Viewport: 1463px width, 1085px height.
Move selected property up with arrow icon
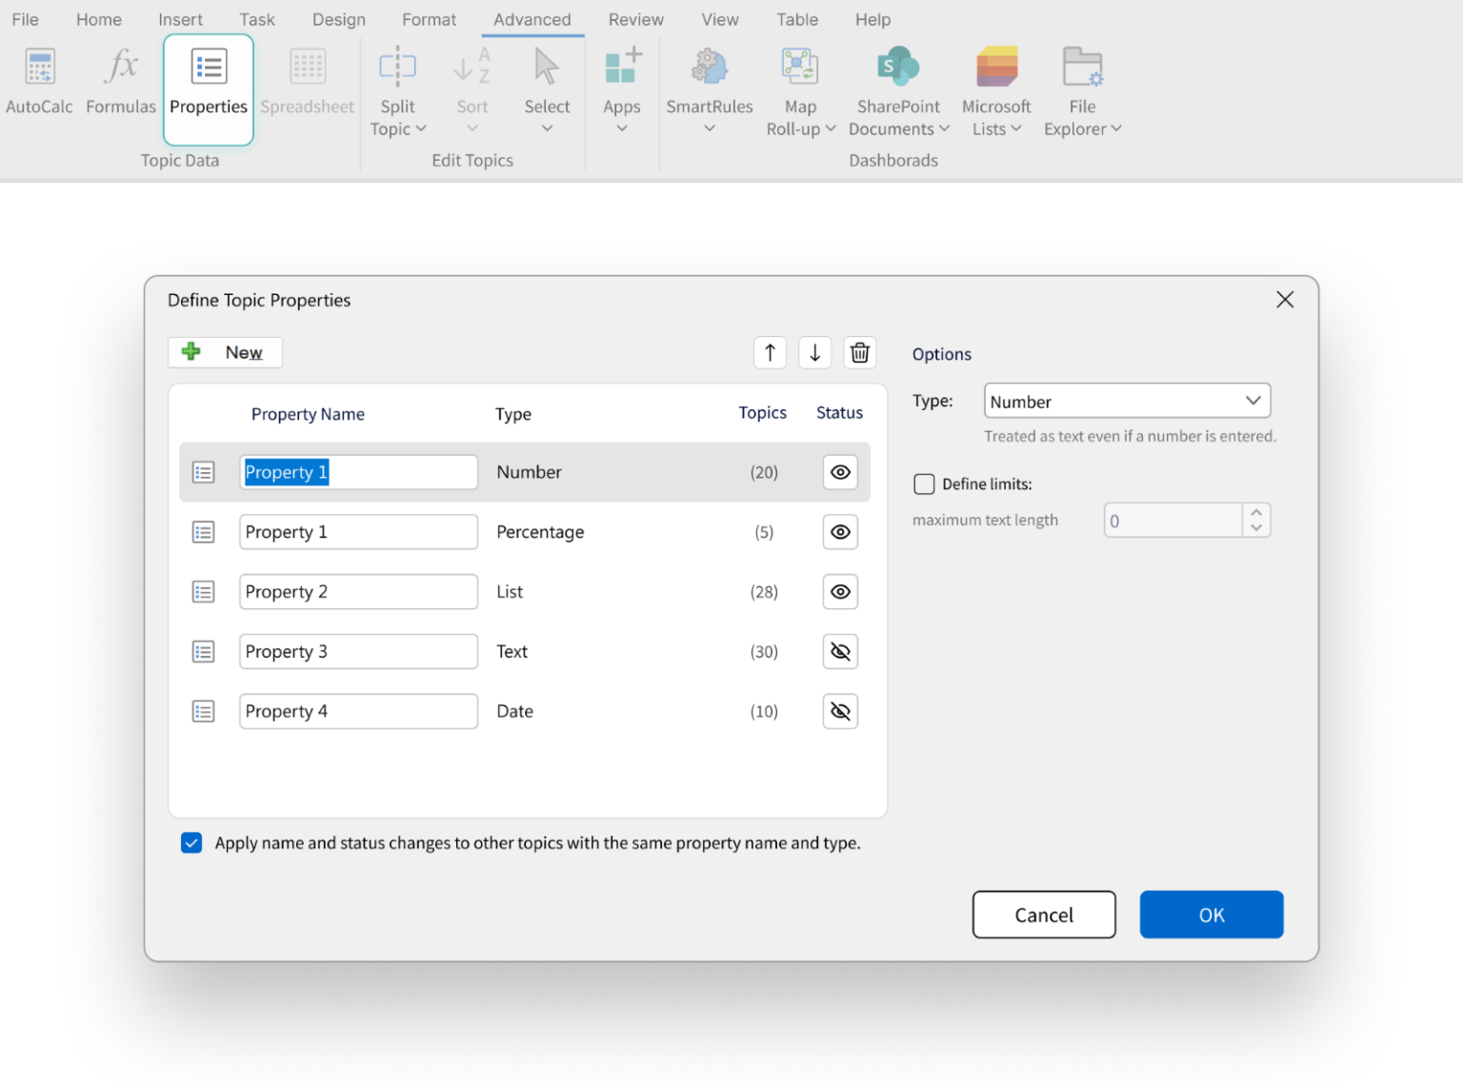click(770, 352)
